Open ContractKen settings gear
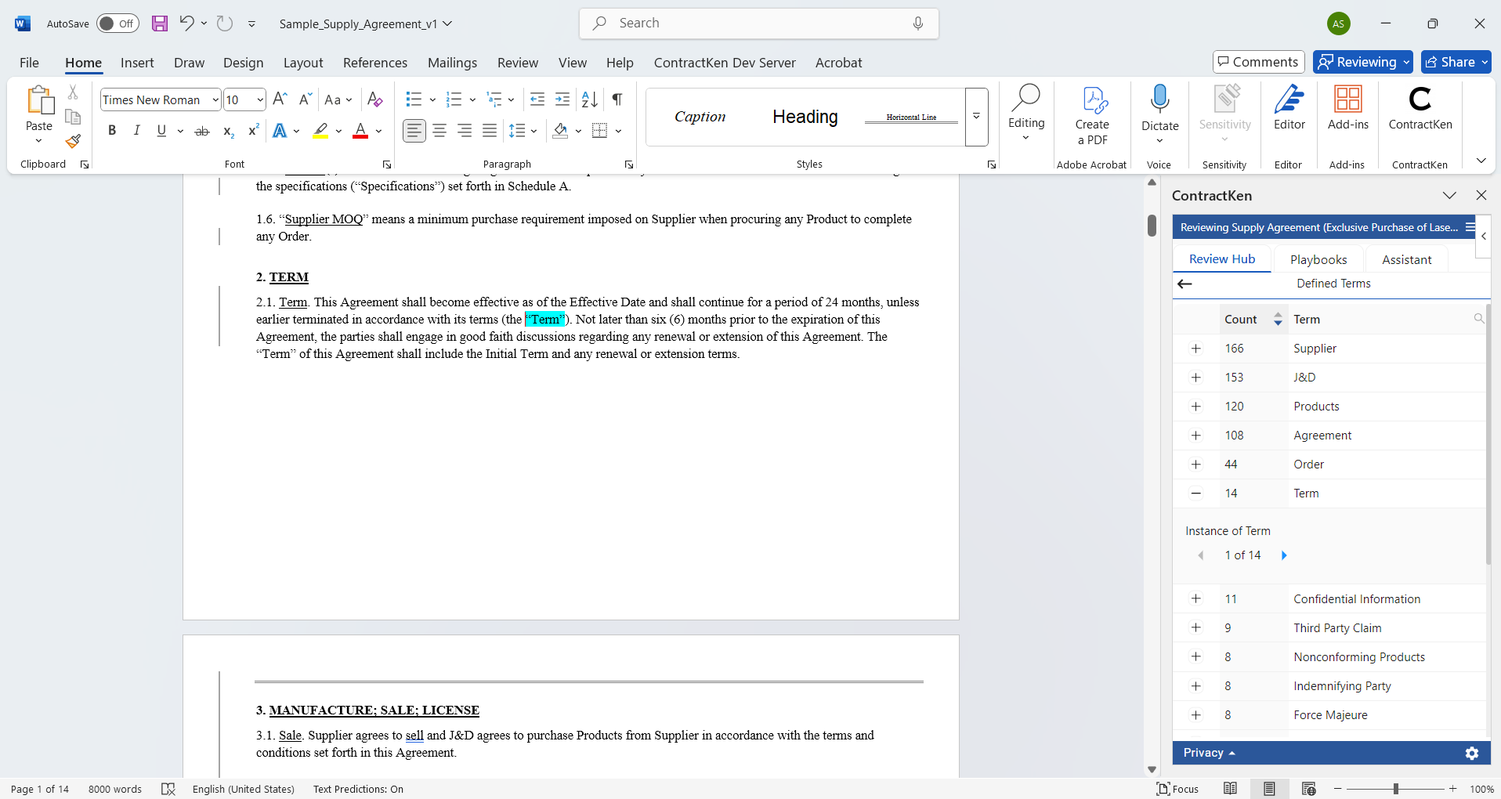 coord(1472,753)
